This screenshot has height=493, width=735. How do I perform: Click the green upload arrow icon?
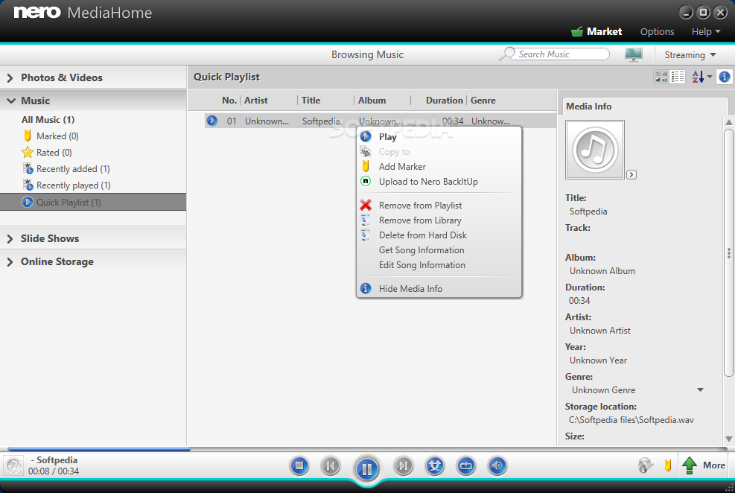click(690, 465)
